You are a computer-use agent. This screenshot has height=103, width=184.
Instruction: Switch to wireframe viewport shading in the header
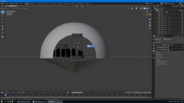pyautogui.click(x=143, y=8)
